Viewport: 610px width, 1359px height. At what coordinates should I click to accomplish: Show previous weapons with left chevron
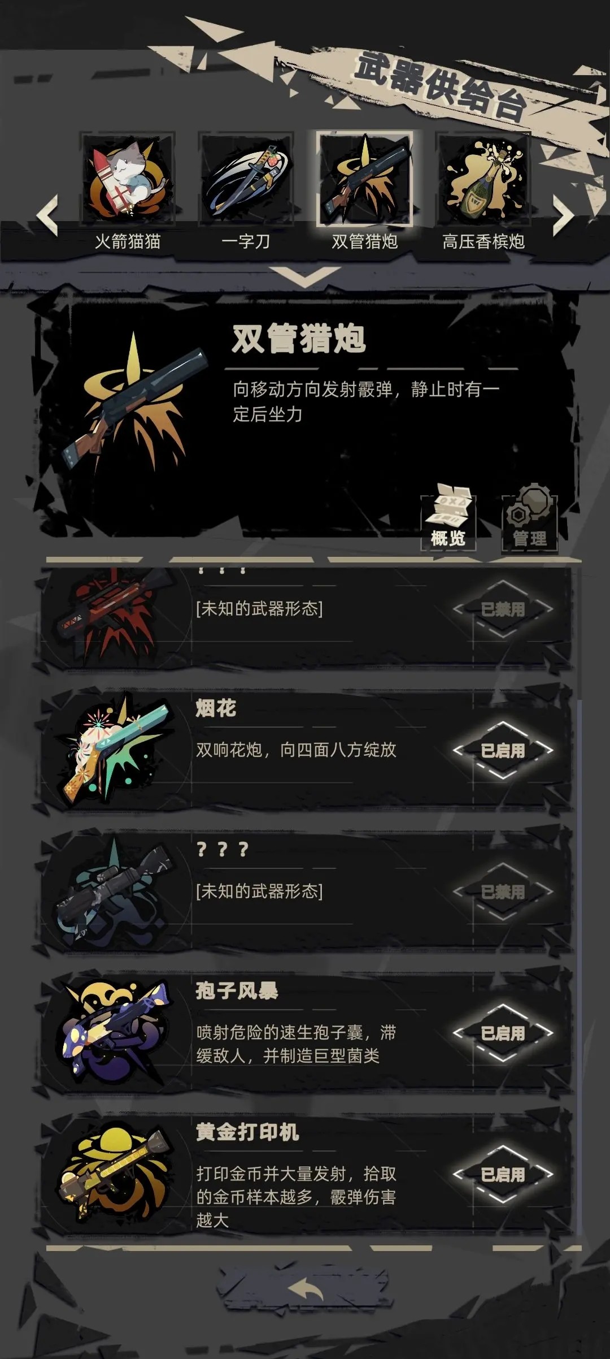click(47, 215)
